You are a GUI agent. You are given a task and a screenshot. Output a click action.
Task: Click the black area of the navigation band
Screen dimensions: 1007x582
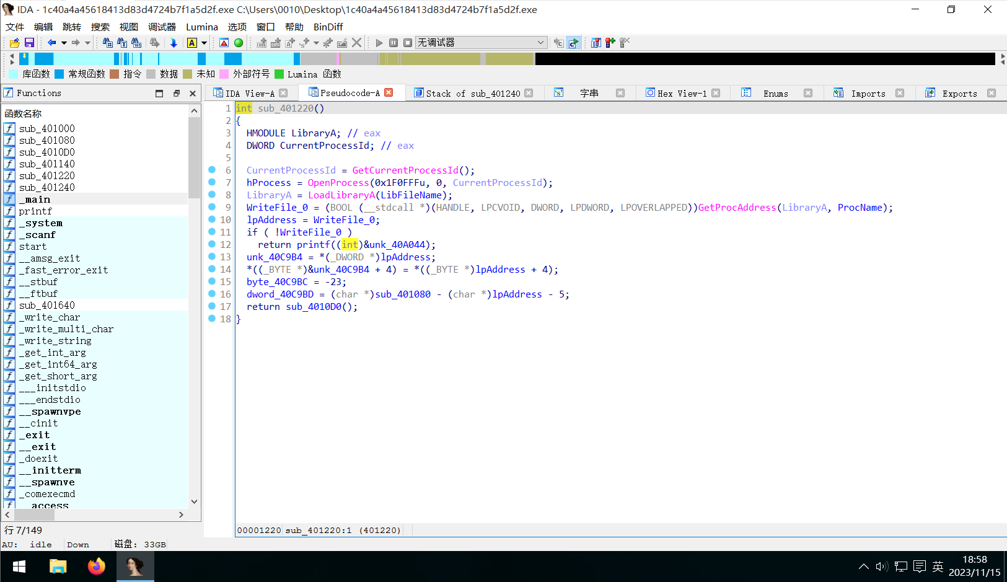(765, 59)
